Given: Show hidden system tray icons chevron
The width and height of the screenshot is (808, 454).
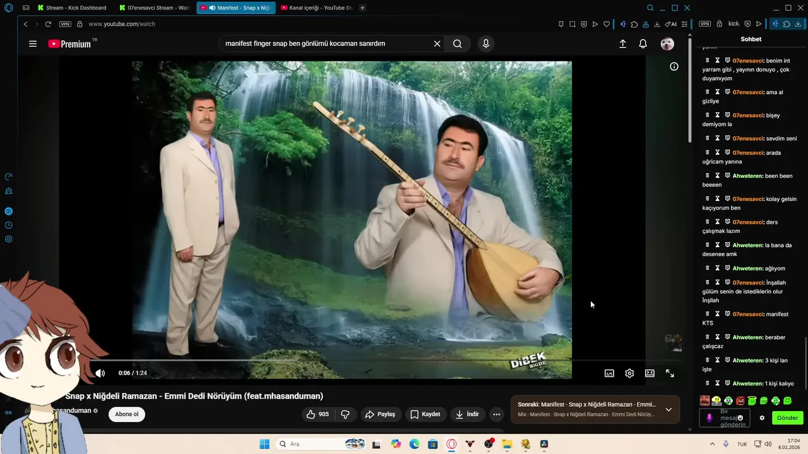Looking at the screenshot, I should click(713, 444).
